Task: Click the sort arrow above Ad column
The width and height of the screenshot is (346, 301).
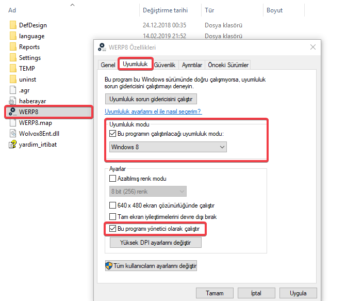Action: (72, 5)
